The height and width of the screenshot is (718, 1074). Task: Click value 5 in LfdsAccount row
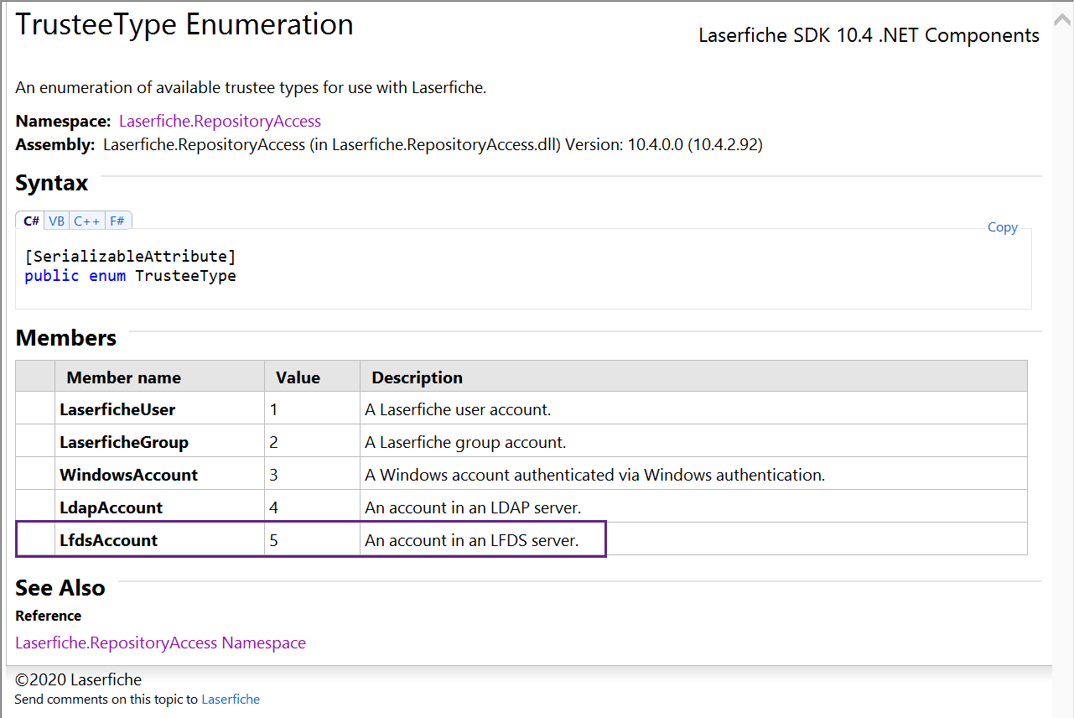pos(273,540)
